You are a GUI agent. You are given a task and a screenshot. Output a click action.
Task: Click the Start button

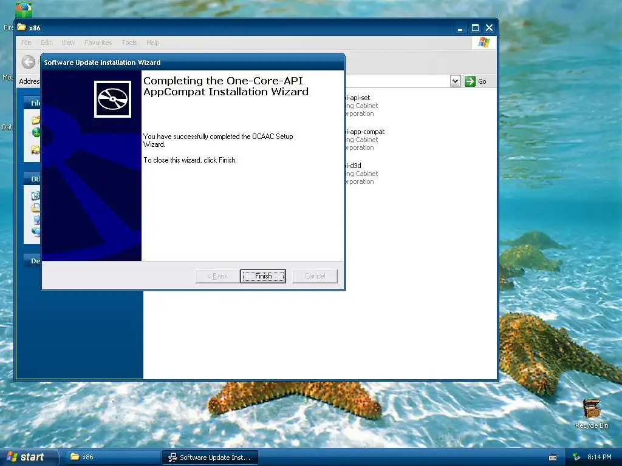(29, 457)
